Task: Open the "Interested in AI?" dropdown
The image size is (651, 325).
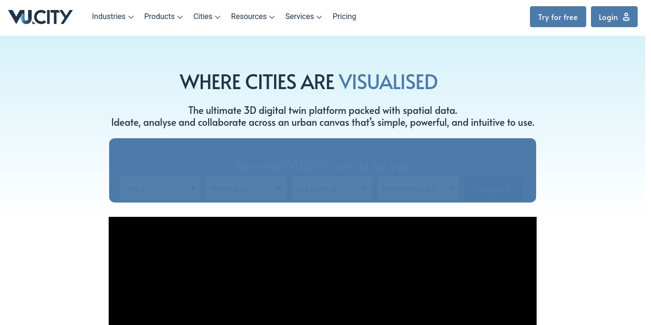Action: [x=418, y=189]
